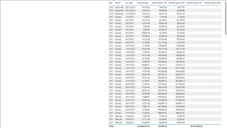The height and width of the screenshot is (128, 227).
Task: Select the 30/01/2011 date cell
Action: pyautogui.click(x=130, y=110)
